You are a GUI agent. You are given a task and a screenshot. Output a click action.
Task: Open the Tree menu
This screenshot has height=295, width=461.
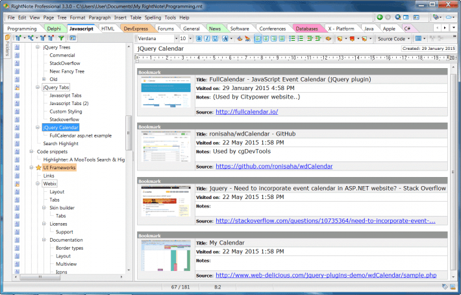click(62, 18)
